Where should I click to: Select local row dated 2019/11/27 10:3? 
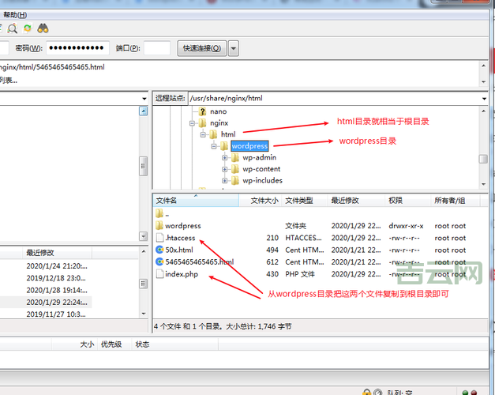pyautogui.click(x=56, y=314)
